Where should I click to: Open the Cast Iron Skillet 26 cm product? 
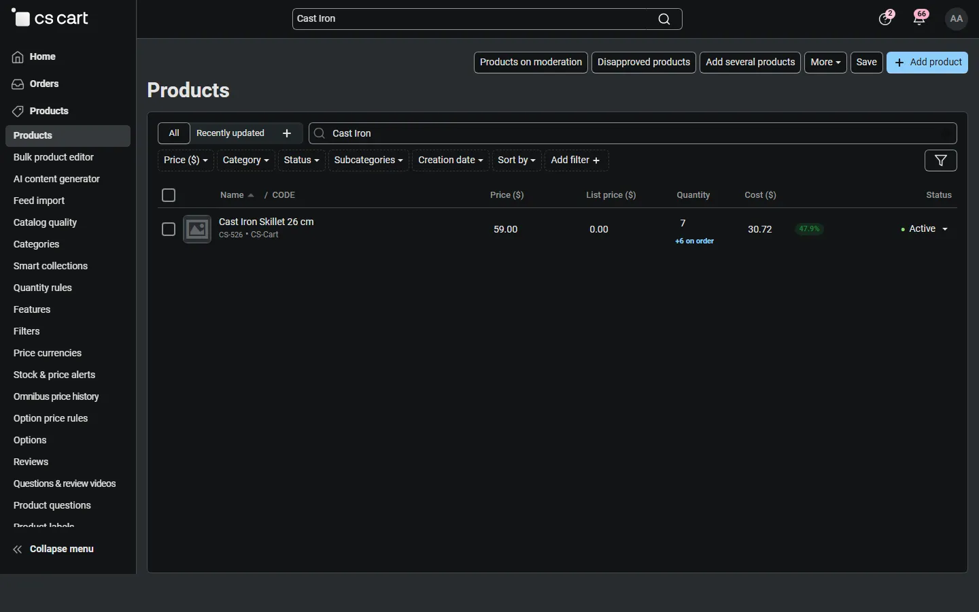(x=267, y=222)
